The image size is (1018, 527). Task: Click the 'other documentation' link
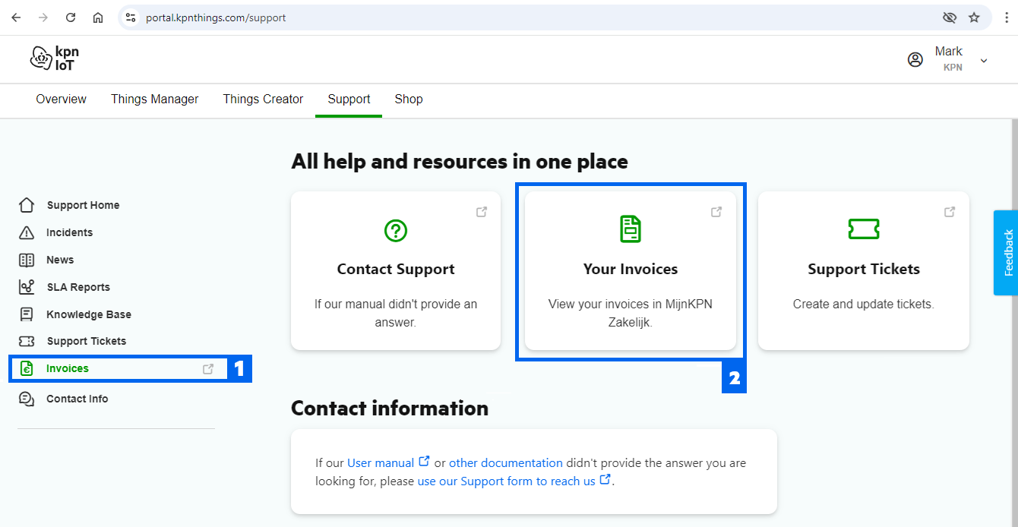(505, 462)
